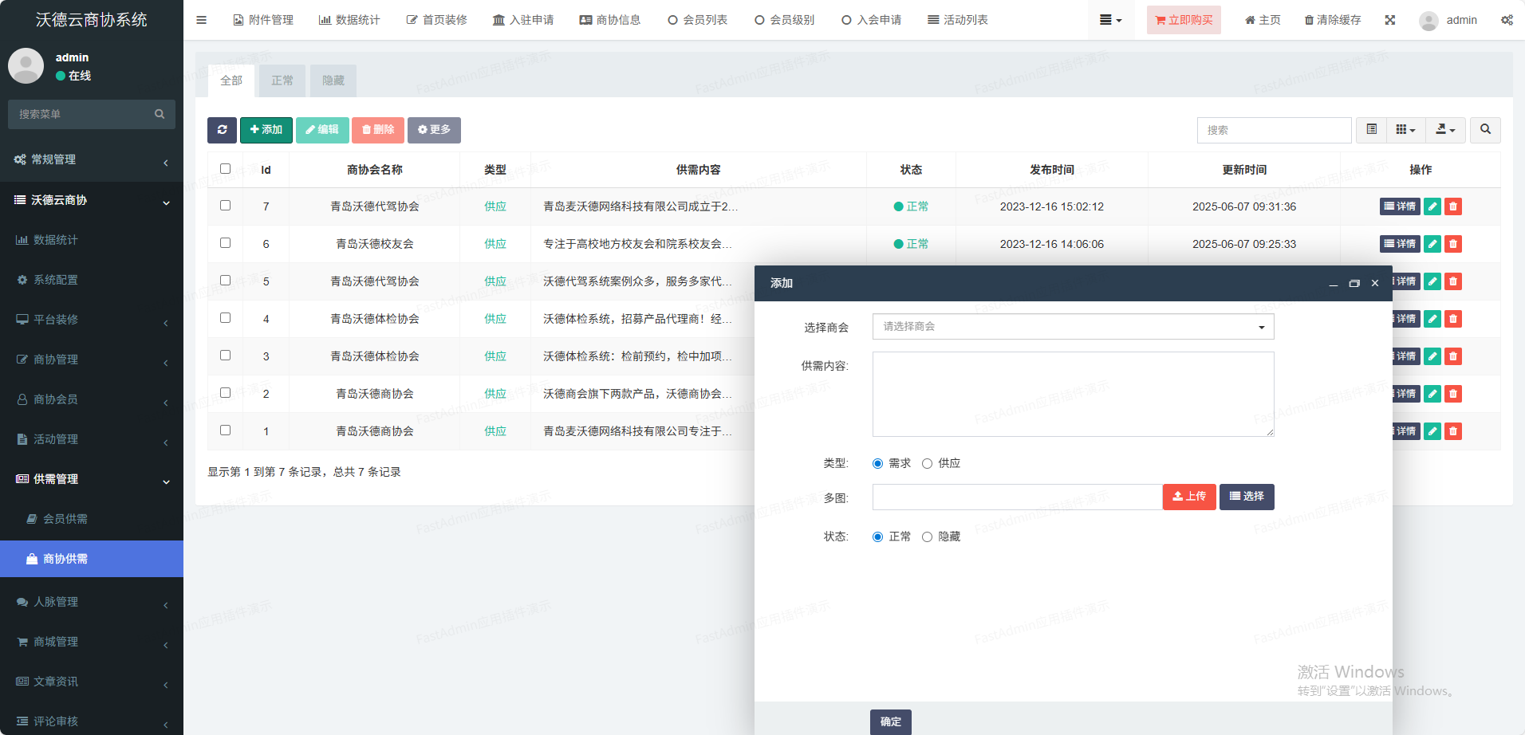Select the 供应 type radio button
This screenshot has height=735, width=1525.
pyautogui.click(x=927, y=464)
